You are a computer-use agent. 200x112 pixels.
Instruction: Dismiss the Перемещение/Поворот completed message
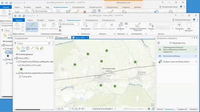tap(196, 49)
